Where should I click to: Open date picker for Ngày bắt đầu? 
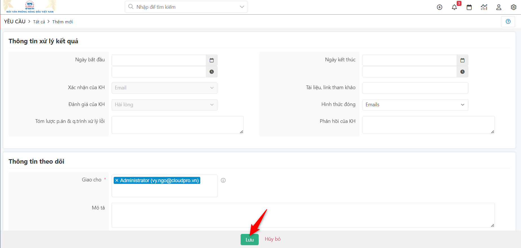[x=212, y=60]
